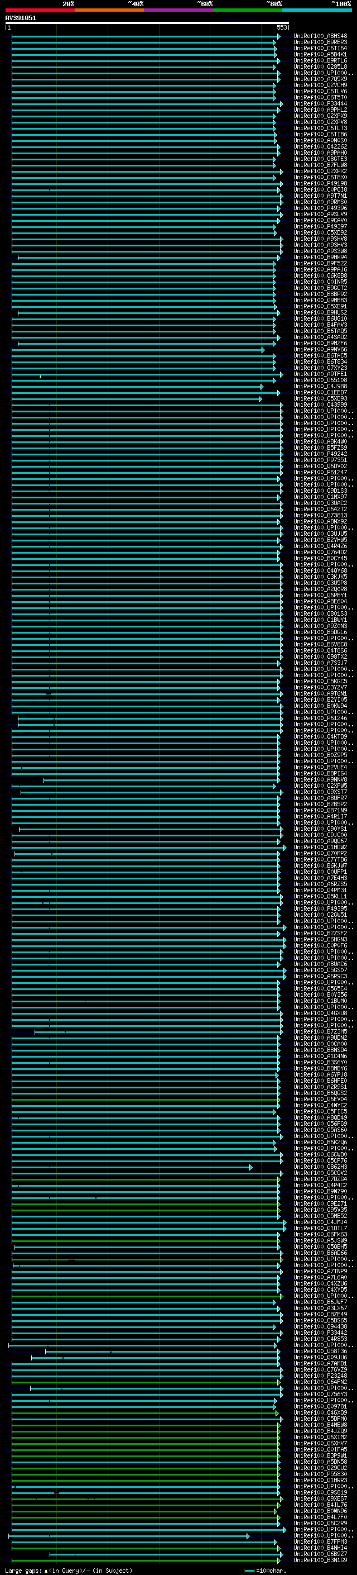
Task: Open last hit UniRef100_B3N1G9
Action: point(320,1560)
